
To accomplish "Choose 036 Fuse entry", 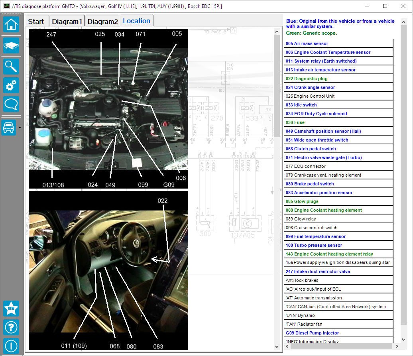I will tap(338, 122).
